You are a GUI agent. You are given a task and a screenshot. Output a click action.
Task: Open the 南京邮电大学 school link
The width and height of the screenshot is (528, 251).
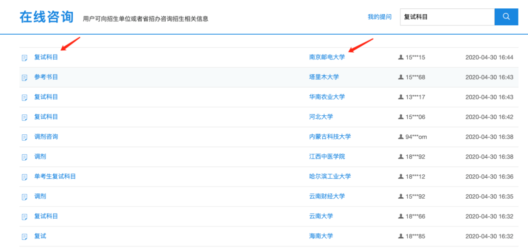point(327,57)
